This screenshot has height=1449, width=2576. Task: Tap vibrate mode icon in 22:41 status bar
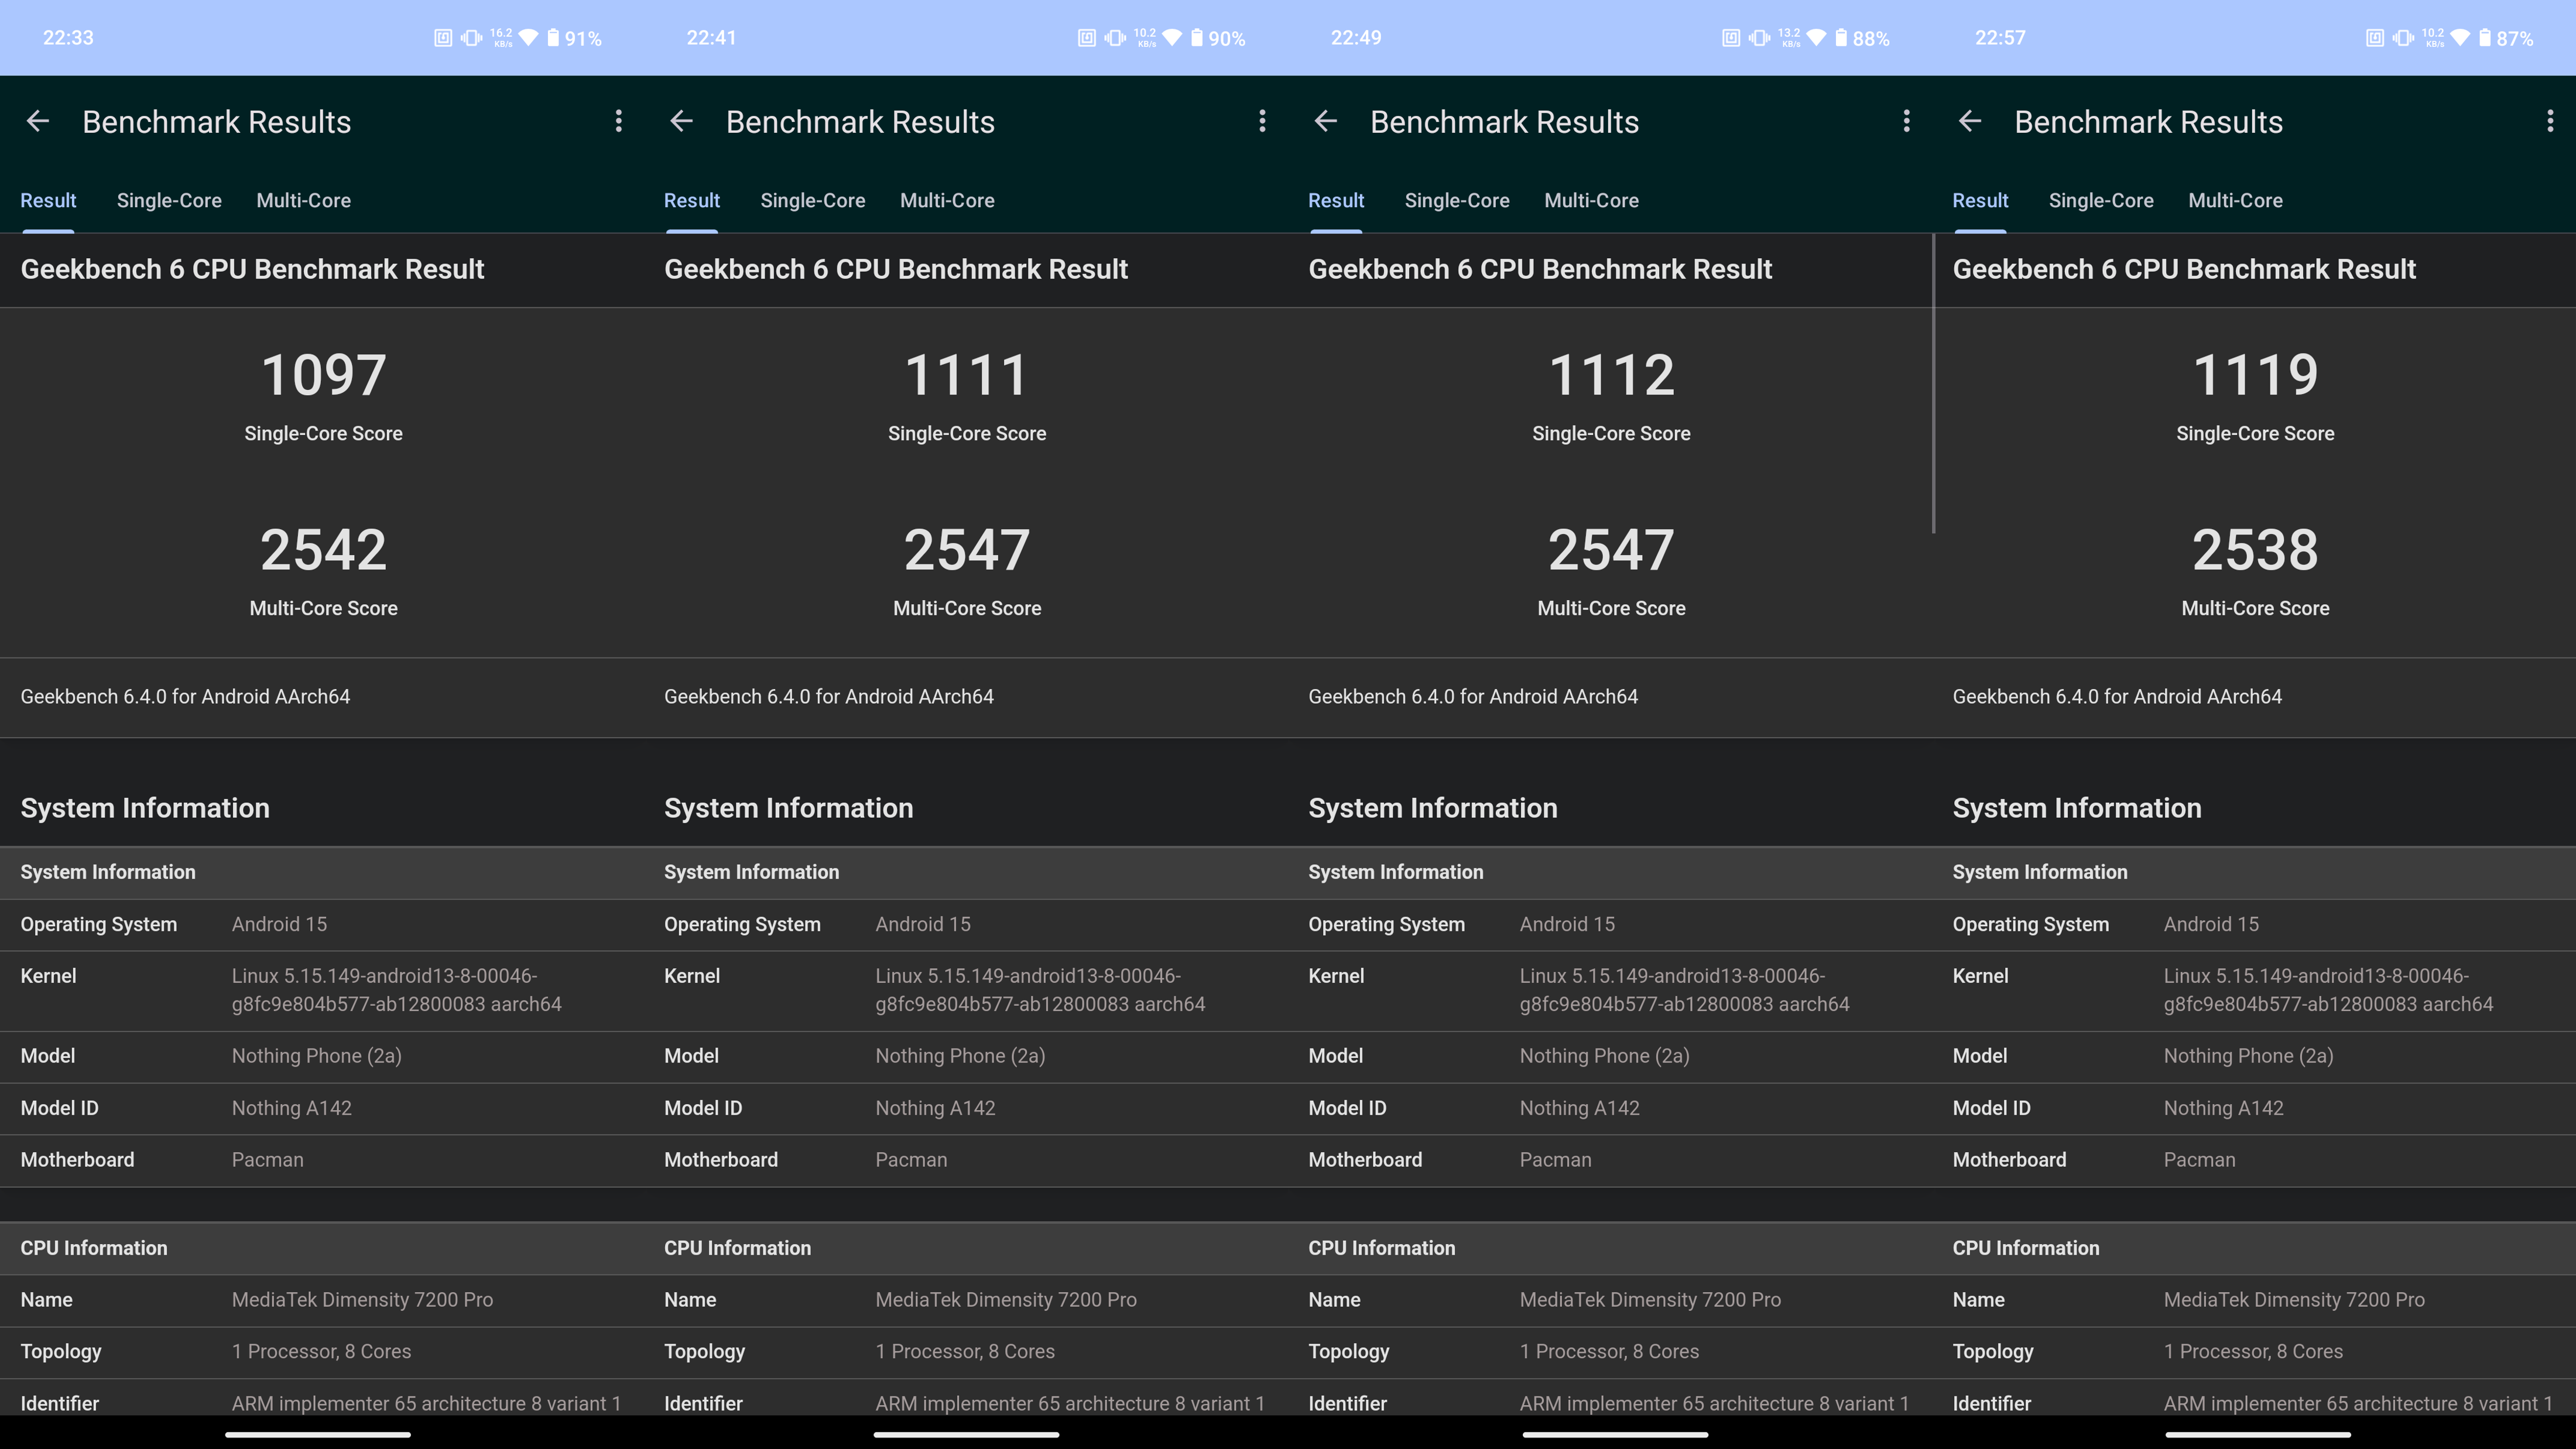click(1115, 38)
